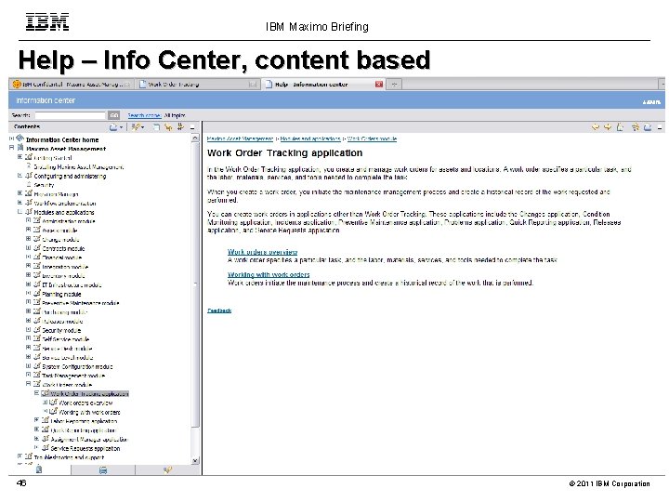Click Home icon in topic toolbar
This screenshot has width=669, height=502.
pos(621,126)
